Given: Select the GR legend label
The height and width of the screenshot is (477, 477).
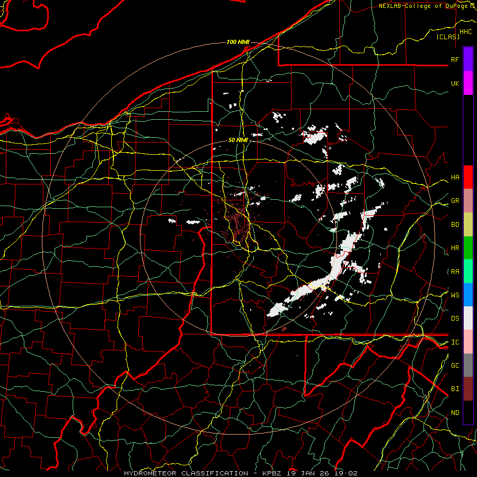Looking at the screenshot, I should (455, 201).
